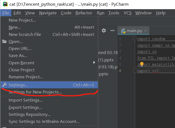Click the import matplotlib code line
This screenshot has width=175, height=128.
coord(156,65)
